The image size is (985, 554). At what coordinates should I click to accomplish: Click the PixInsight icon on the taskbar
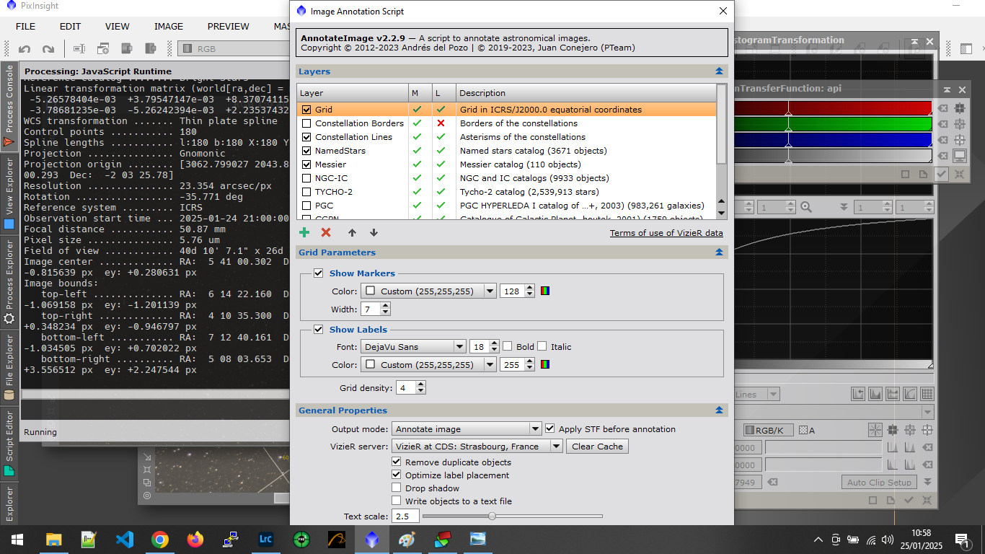point(372,539)
